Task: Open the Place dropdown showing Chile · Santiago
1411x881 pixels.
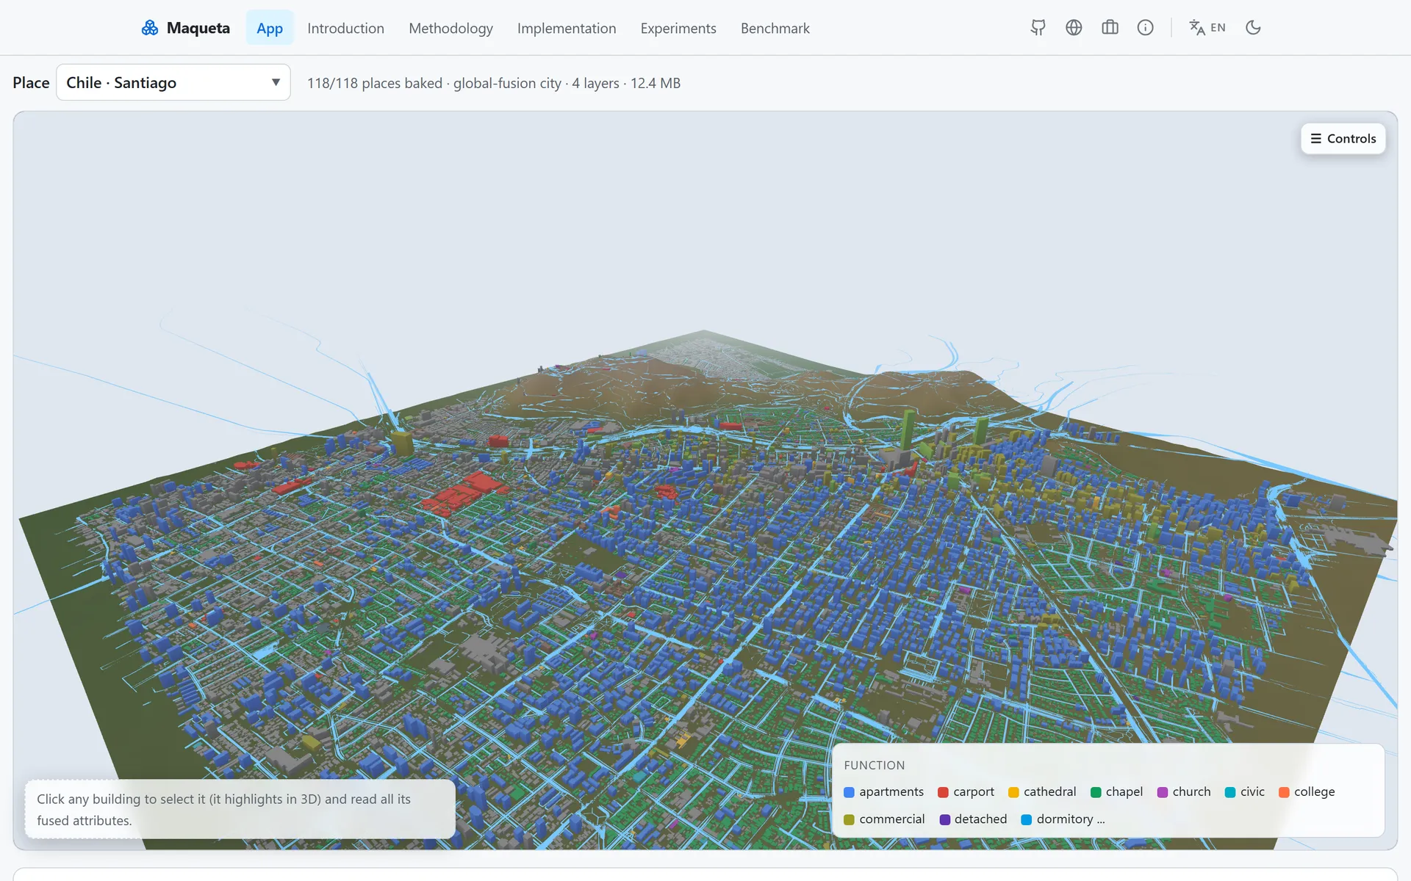Action: [x=173, y=82]
